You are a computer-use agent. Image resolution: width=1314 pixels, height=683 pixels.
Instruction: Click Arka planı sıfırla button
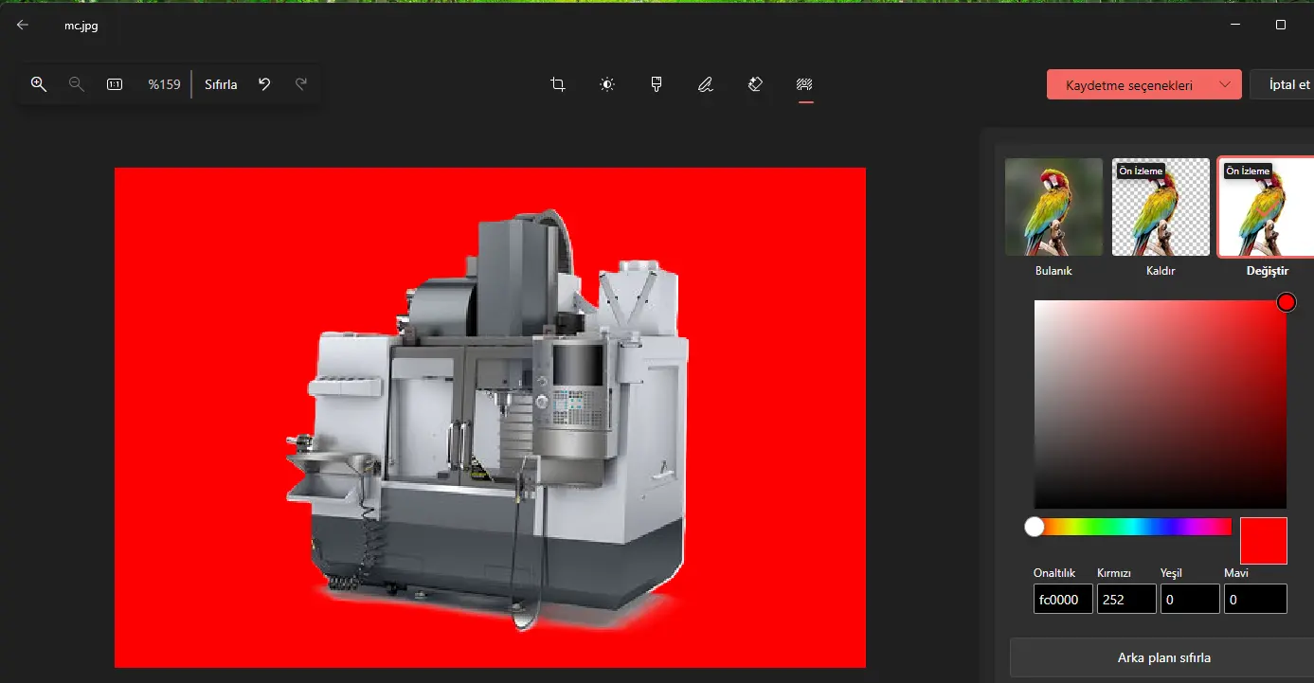click(1163, 657)
